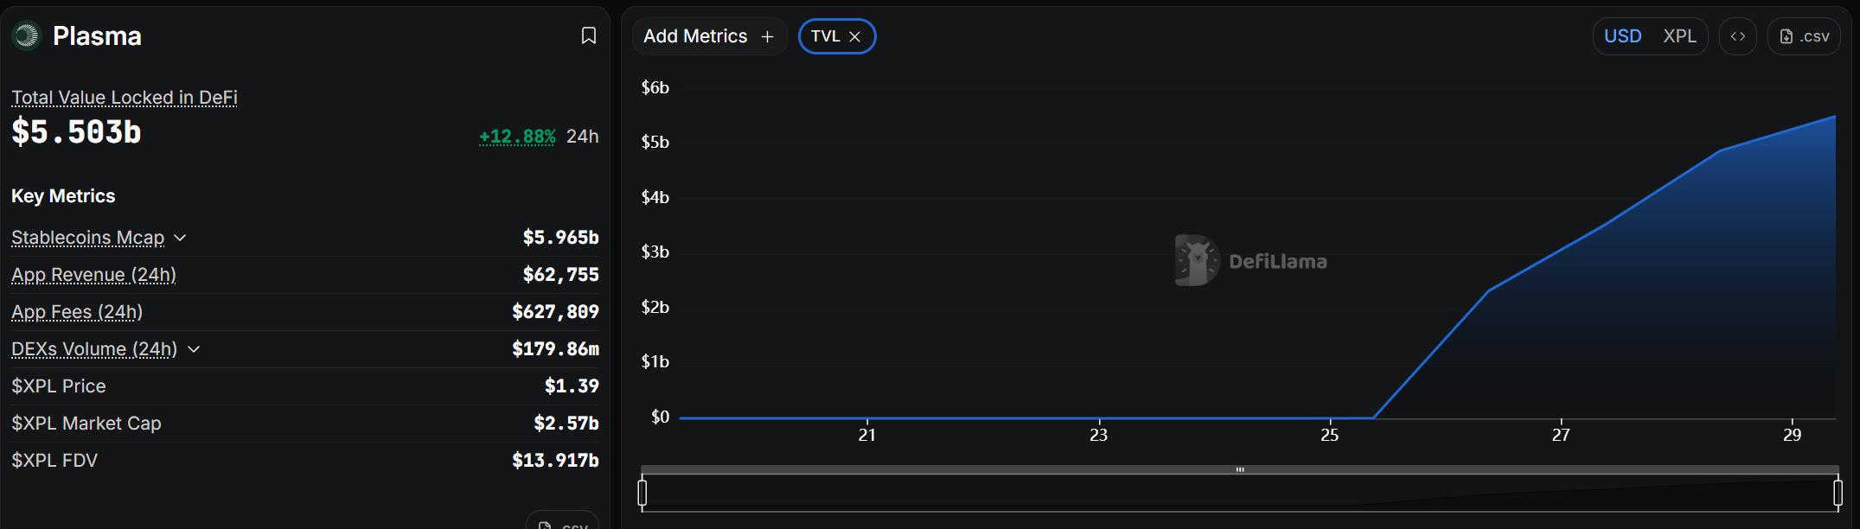Expand the Stablecoins Mcap breakdown
The image size is (1860, 529).
[x=180, y=238]
